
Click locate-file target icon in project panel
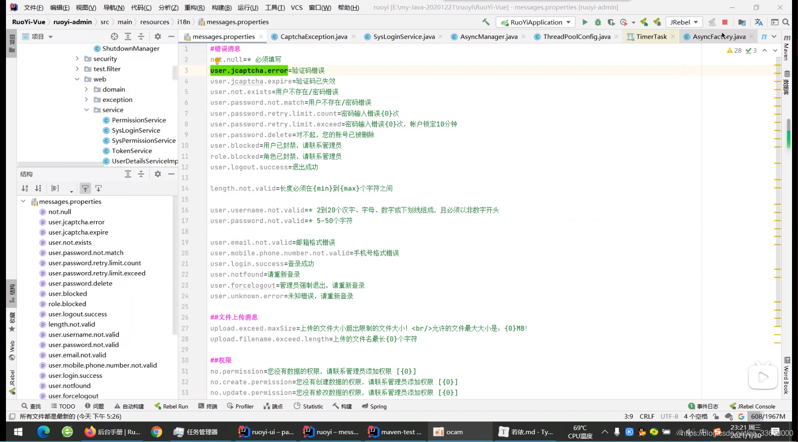(114, 36)
